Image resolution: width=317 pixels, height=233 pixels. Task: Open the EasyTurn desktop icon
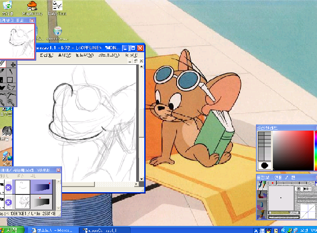tap(57, 8)
